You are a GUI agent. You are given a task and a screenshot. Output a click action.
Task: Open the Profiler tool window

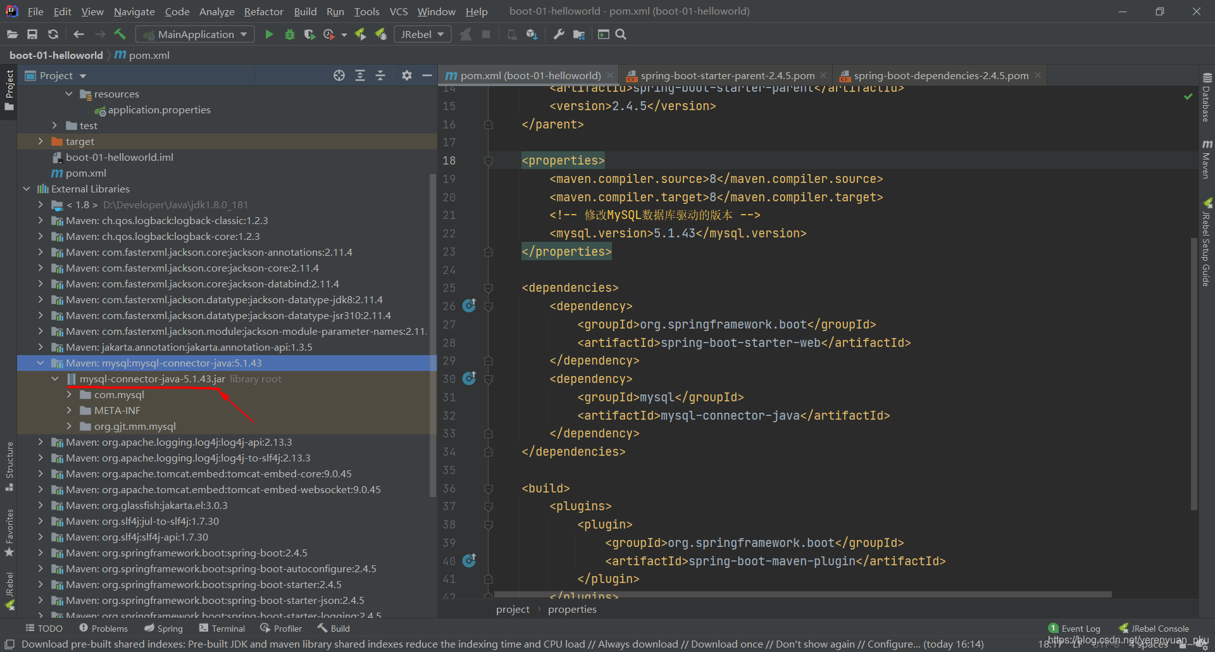281,629
